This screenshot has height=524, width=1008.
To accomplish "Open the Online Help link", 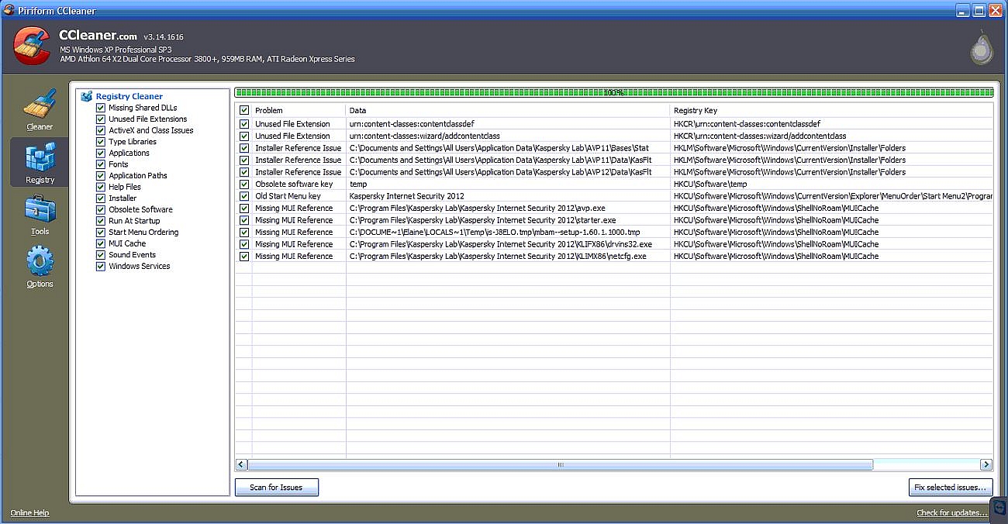I will click(29, 513).
